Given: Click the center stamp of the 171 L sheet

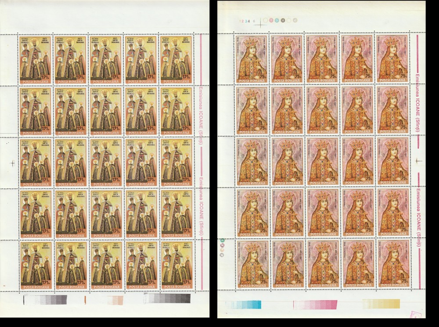Looking at the screenshot, I should click(106, 163).
